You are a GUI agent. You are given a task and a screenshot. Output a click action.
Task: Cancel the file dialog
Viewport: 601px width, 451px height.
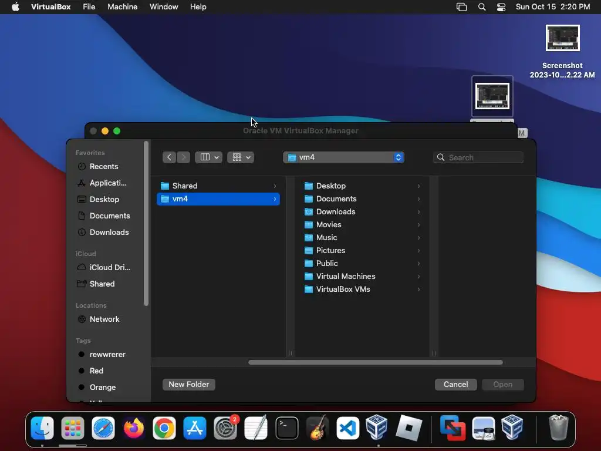[455, 385]
